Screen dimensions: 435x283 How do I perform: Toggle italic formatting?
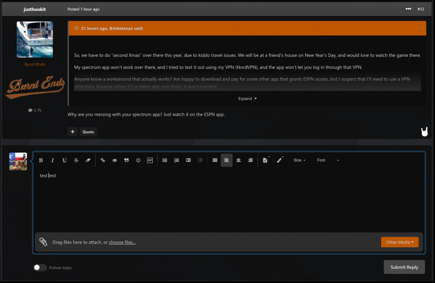point(53,160)
